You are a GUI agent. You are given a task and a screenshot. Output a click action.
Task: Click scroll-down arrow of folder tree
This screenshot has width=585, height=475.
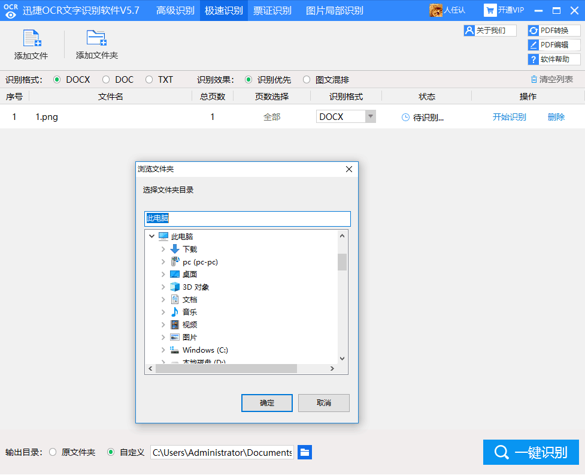point(342,359)
